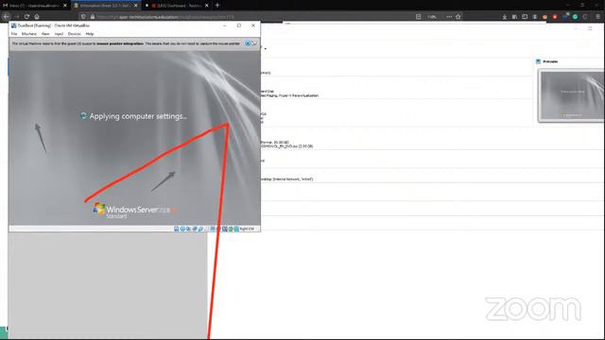
Task: Close the Inbox Gmail browser tab
Action: pyautogui.click(x=65, y=6)
